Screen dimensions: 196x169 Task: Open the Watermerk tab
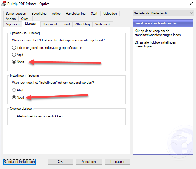coord(103,24)
